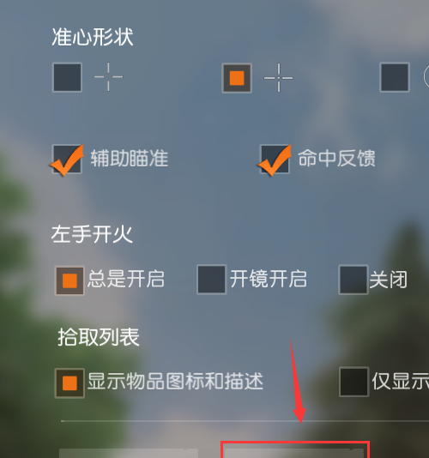Viewport: 429px width, 458px height.
Task: Select the crosshair preview without center dot
Action: (x=108, y=77)
